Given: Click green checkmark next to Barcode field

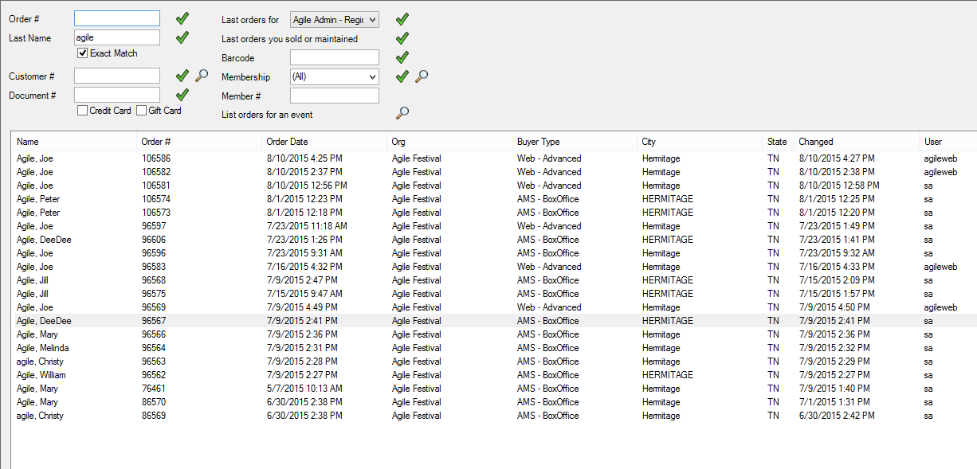Looking at the screenshot, I should pos(402,57).
